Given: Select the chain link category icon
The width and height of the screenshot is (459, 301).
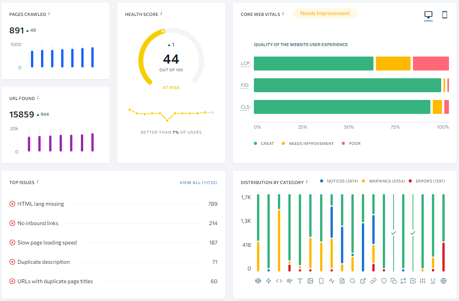Looking at the screenshot, I should point(373,281).
